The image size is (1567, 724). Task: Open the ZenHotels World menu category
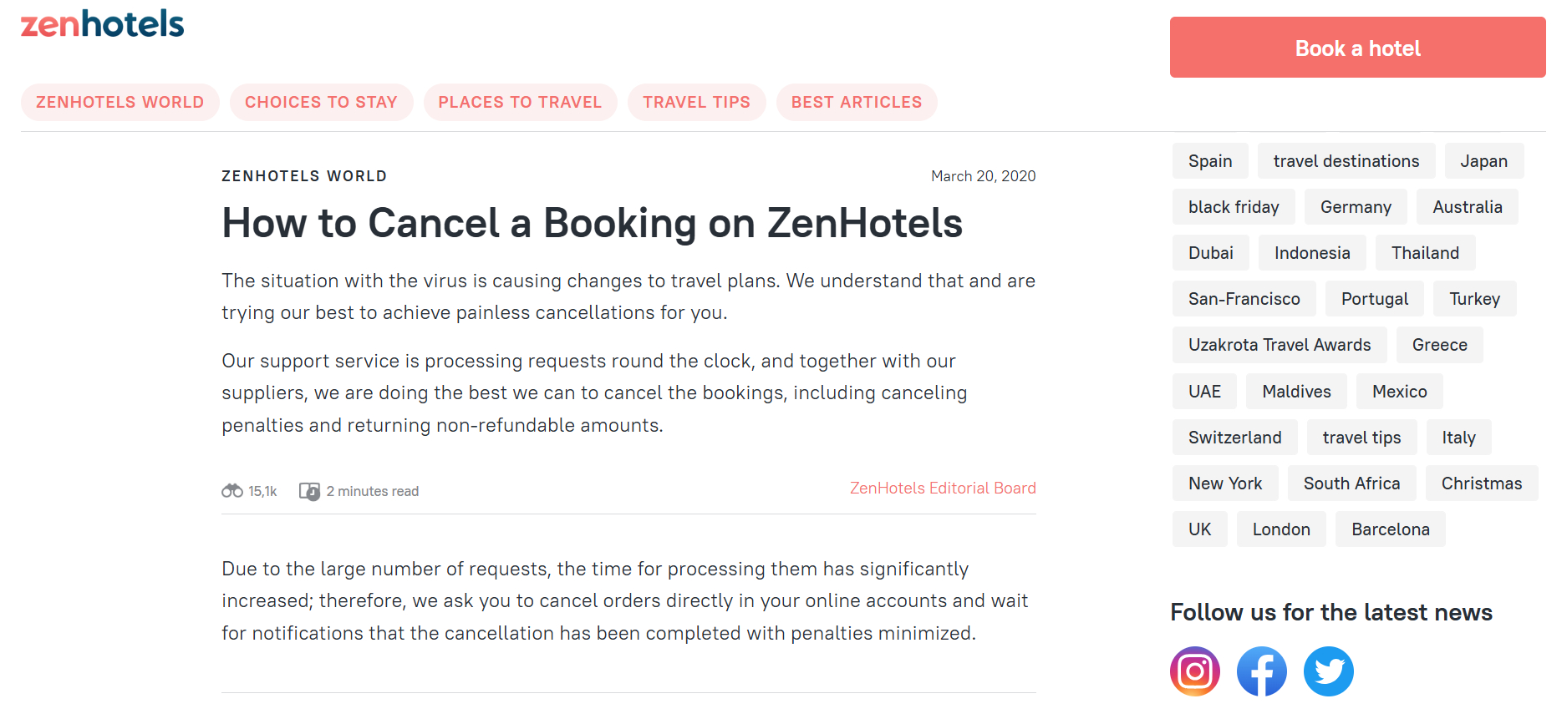click(120, 103)
